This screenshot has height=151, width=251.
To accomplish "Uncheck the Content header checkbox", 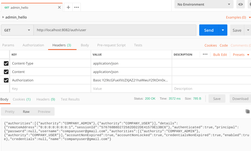I will click(6, 72).
